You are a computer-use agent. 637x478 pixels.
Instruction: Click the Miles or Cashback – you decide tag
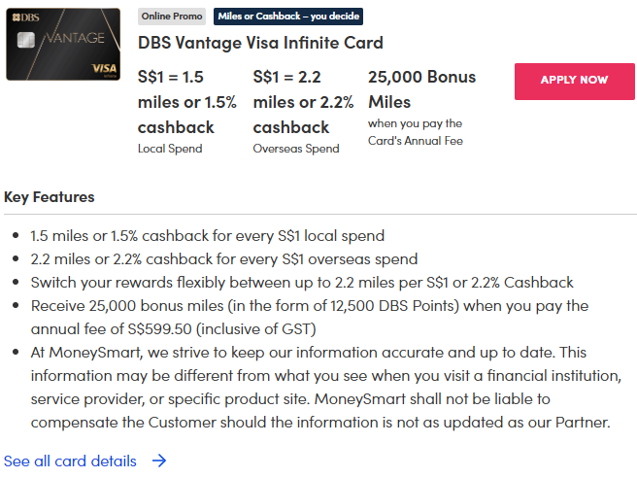pos(288,17)
